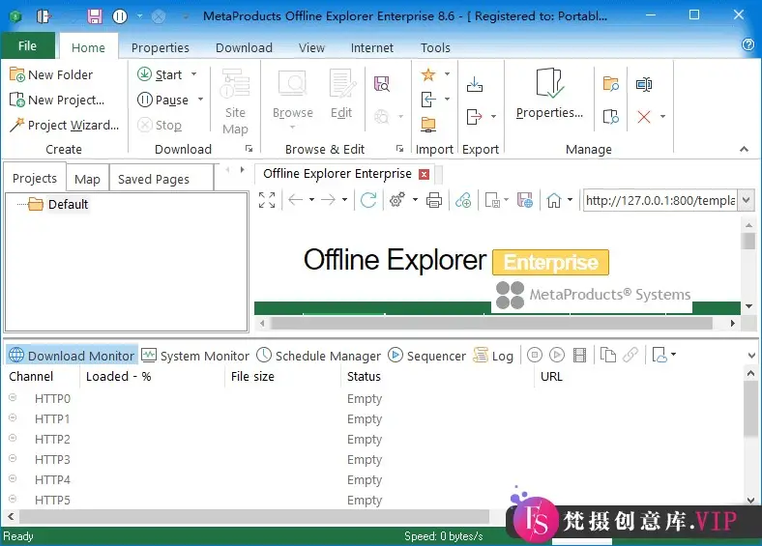Click the import arrow icon below the star
Viewport: 762px width, 546px height.
pos(428,100)
